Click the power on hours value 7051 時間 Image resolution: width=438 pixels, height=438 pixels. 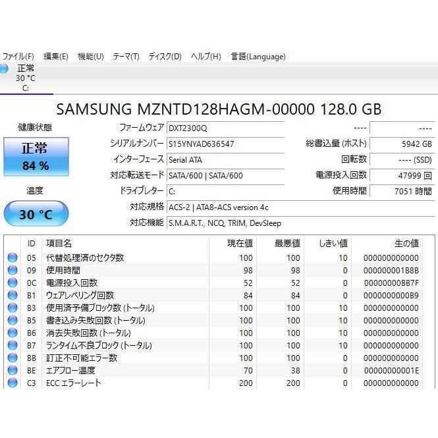(402, 192)
